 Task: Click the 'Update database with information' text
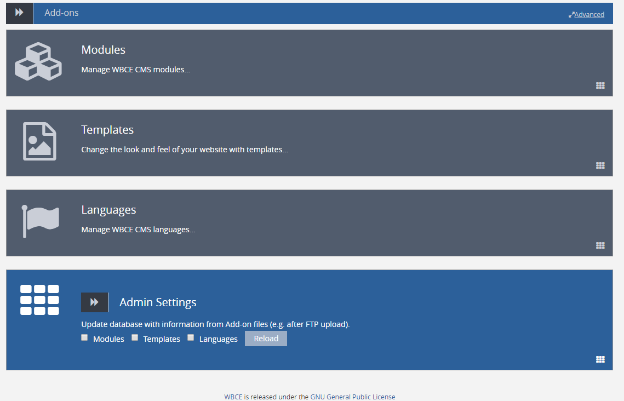click(x=215, y=324)
